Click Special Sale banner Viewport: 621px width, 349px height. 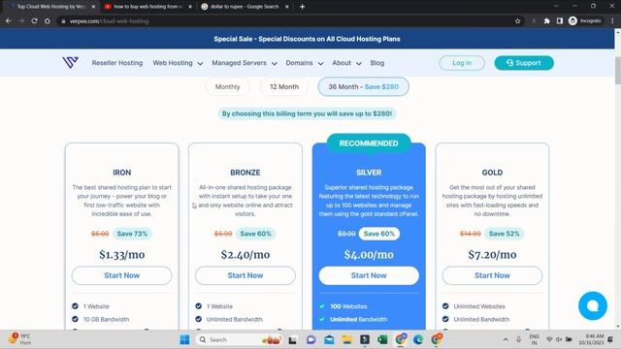(307, 39)
